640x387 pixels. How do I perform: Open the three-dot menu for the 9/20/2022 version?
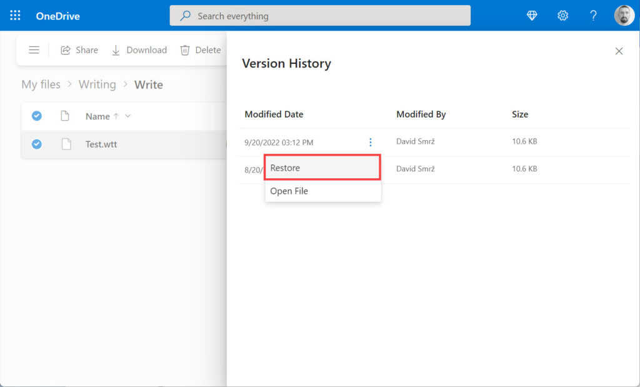371,142
